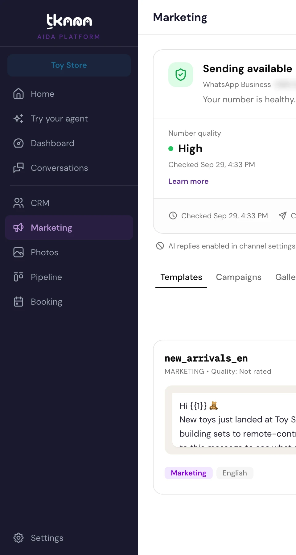Click the Learn more link
Screen dimensions: 296x555
(x=188, y=181)
